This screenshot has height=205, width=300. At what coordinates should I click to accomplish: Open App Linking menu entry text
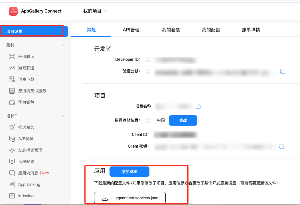click(x=29, y=184)
